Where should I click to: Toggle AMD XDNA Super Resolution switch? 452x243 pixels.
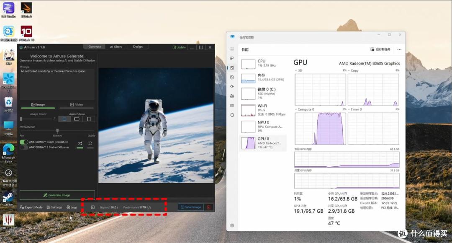(23, 142)
